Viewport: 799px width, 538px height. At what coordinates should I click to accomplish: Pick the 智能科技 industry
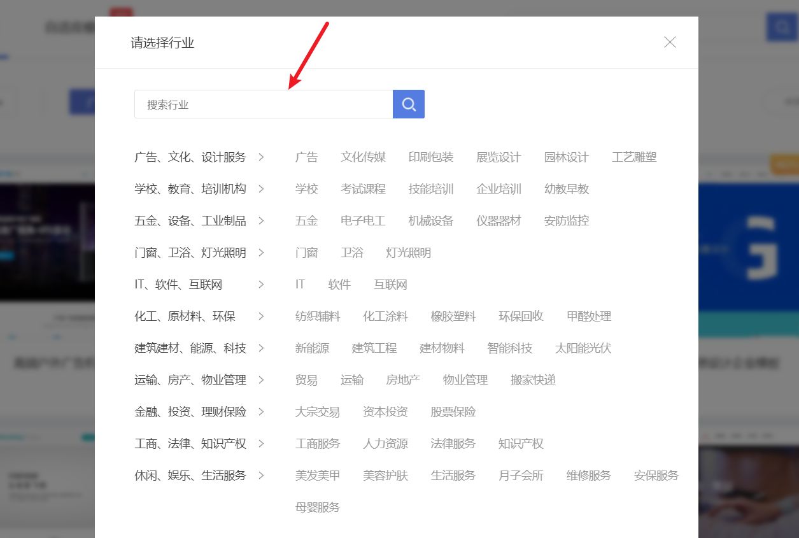coord(510,348)
